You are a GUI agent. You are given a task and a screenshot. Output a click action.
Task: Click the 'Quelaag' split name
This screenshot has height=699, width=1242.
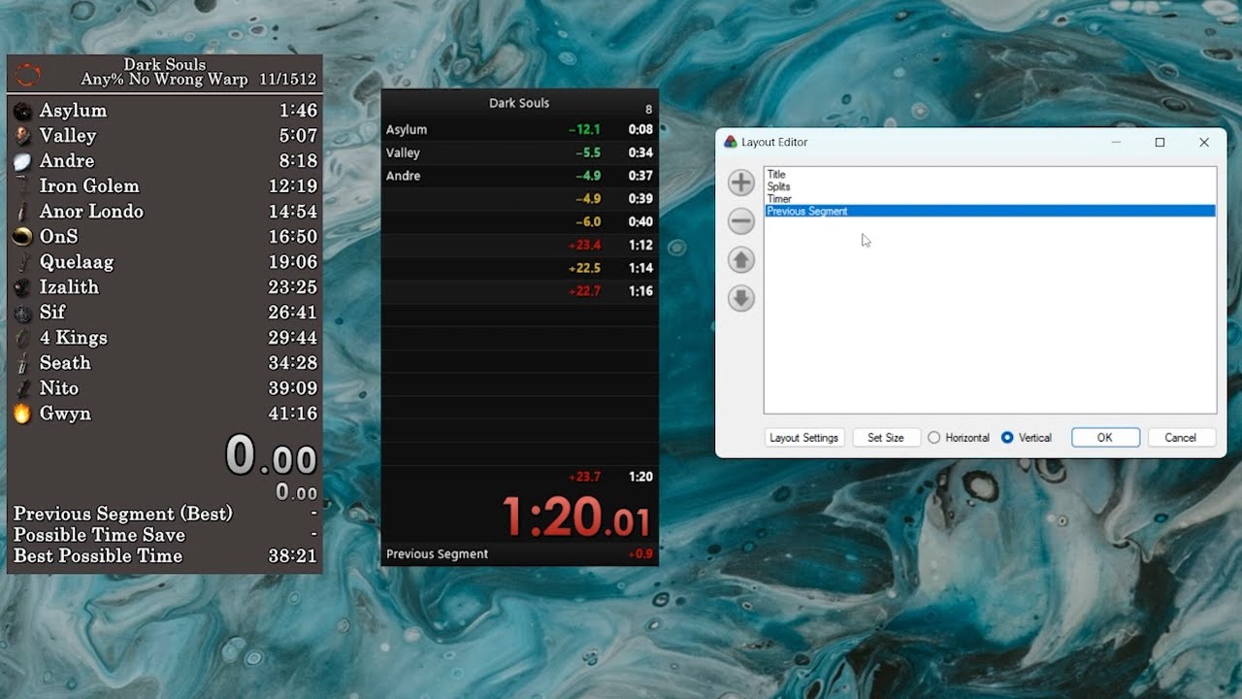coord(77,262)
